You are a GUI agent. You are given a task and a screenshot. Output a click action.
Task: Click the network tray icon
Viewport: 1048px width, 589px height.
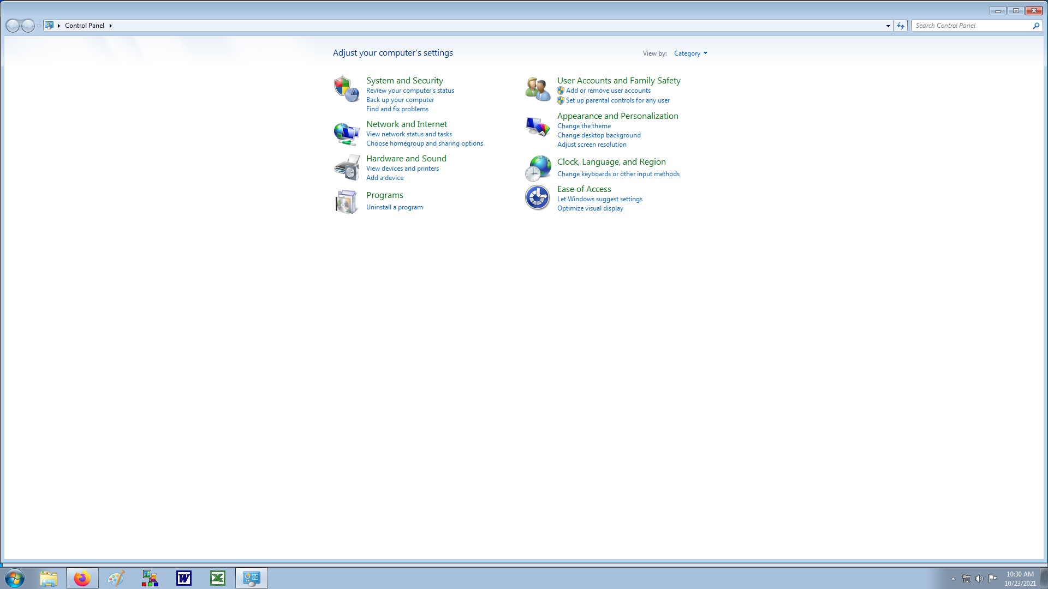[x=966, y=579]
